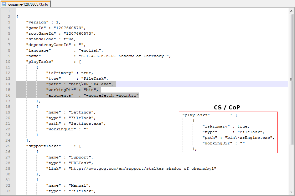295x196 pixels.
Task: Click the "FileTask" value on line 13
Action: coord(94,78)
